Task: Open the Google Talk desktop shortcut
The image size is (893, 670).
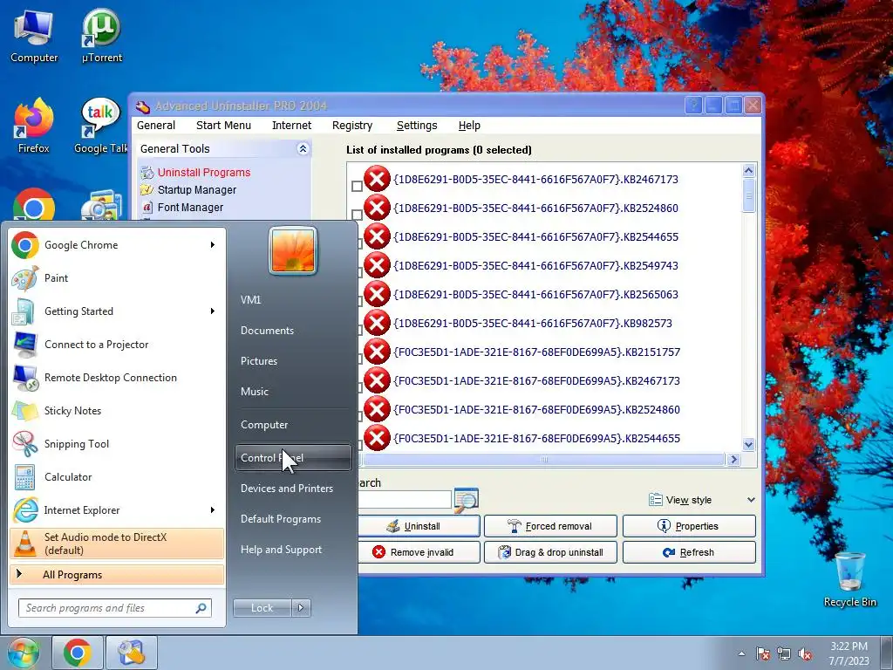Action: [x=101, y=126]
